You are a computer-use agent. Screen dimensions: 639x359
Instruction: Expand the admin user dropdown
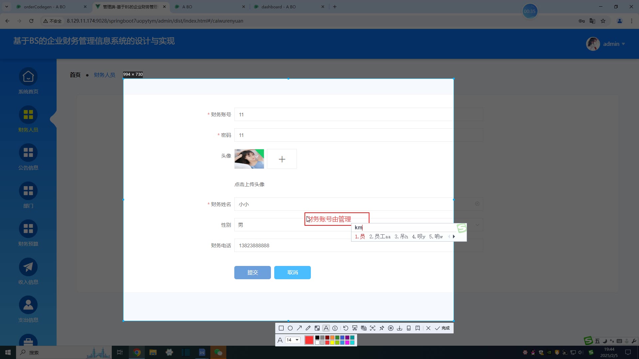613,44
